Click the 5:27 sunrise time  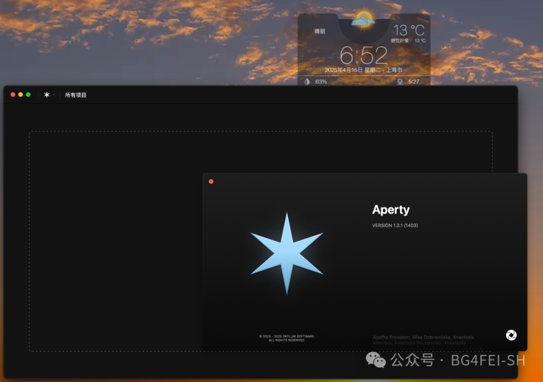413,82
